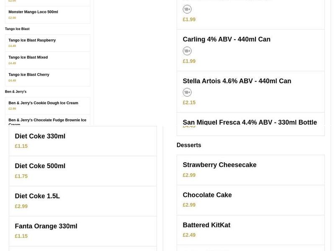335x251 pixels.
Task: Choose the Diet Coke 500ml item
Action: (82, 171)
